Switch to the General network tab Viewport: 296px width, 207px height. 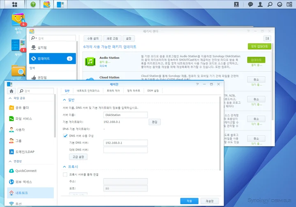(x=67, y=91)
